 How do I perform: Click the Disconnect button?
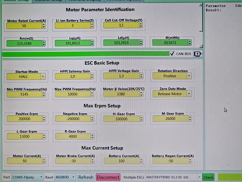coord(108,177)
